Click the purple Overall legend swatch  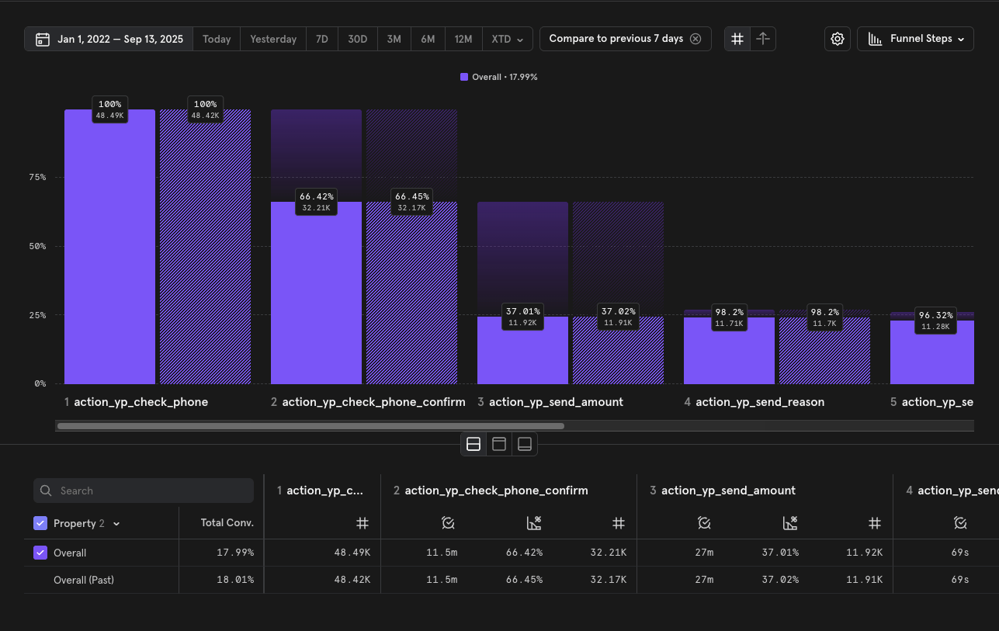(464, 77)
